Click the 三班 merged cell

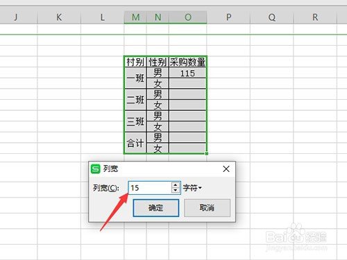point(135,121)
